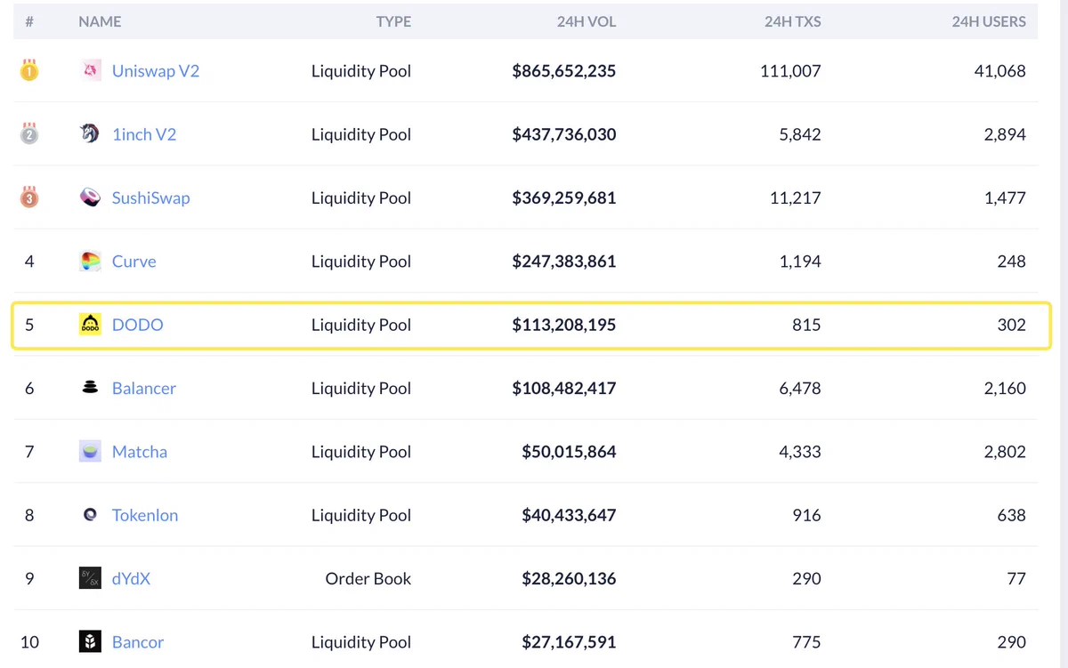The width and height of the screenshot is (1068, 668).
Task: Click the Curve rainbow logo icon
Action: (x=90, y=262)
